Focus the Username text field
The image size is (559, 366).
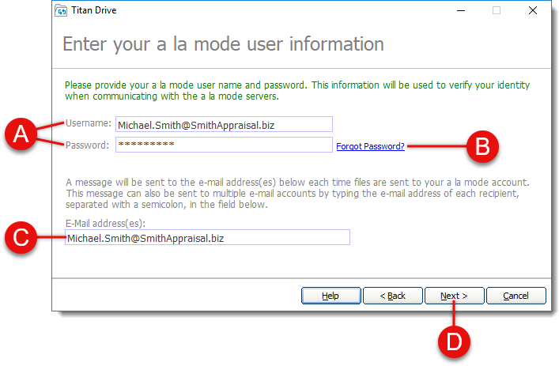[x=223, y=124]
